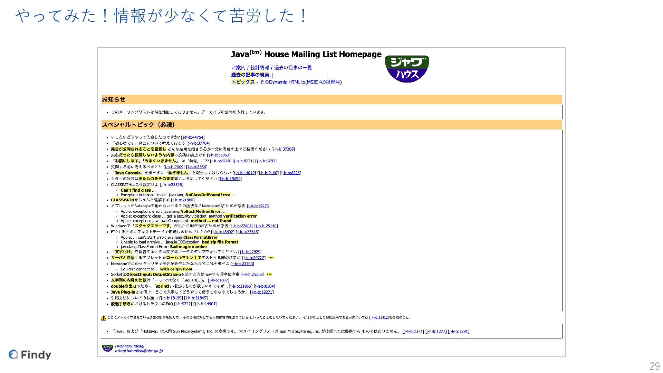Open article j-h-b:14901 about unsubscribing
This screenshot has height=373, width=663.
(205, 304)
